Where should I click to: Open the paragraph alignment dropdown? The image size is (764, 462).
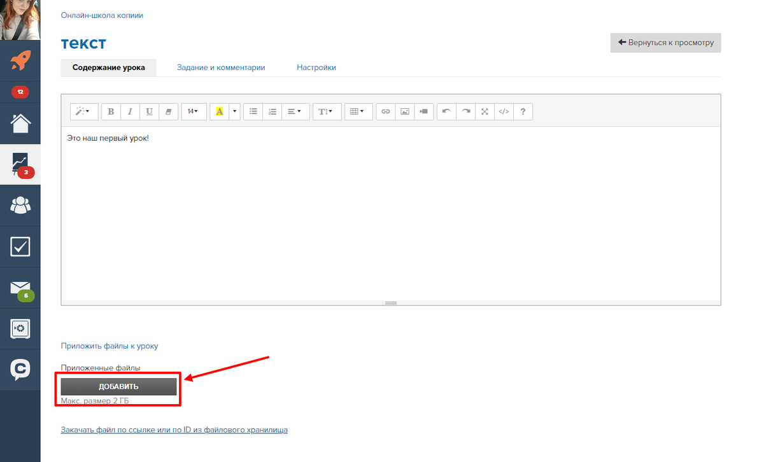(x=294, y=111)
